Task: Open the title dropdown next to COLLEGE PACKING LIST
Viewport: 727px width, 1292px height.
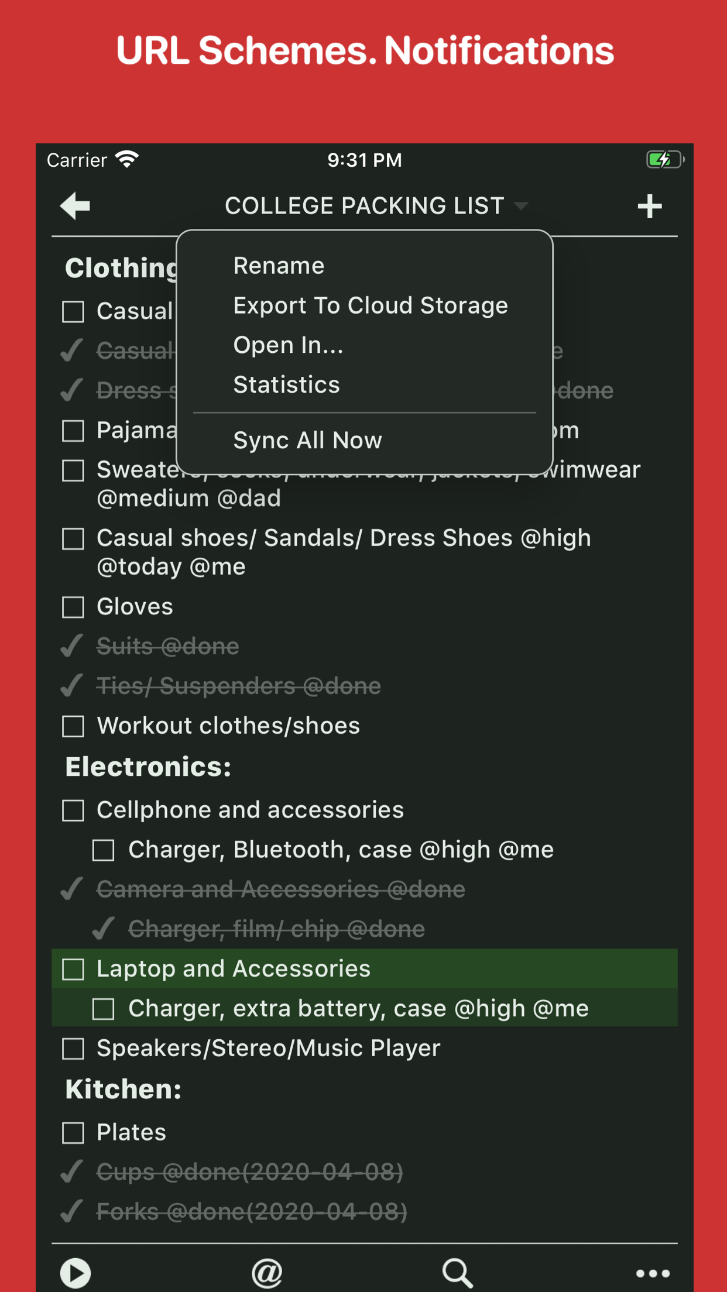Action: (522, 206)
